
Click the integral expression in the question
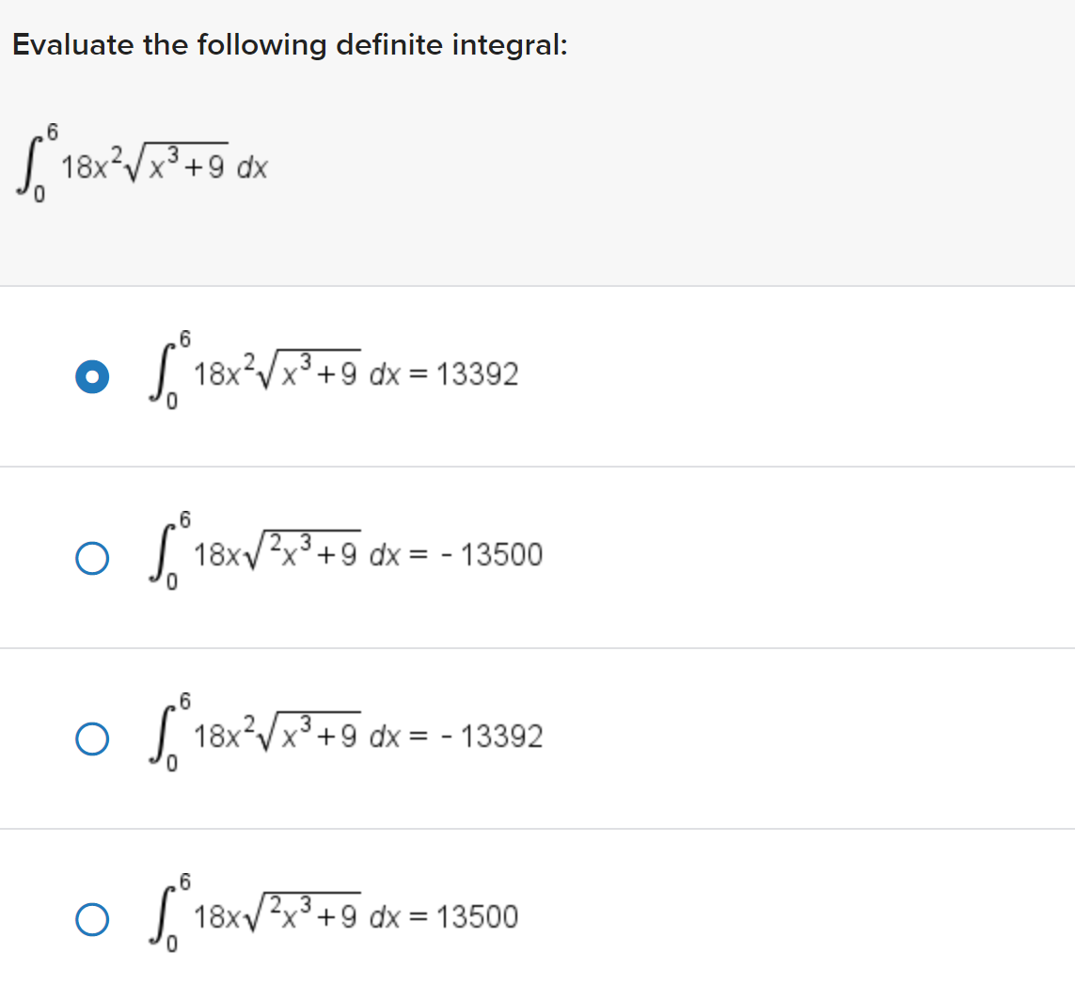(141, 165)
